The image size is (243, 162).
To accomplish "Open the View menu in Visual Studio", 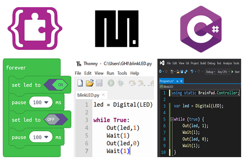I will tap(181, 63).
